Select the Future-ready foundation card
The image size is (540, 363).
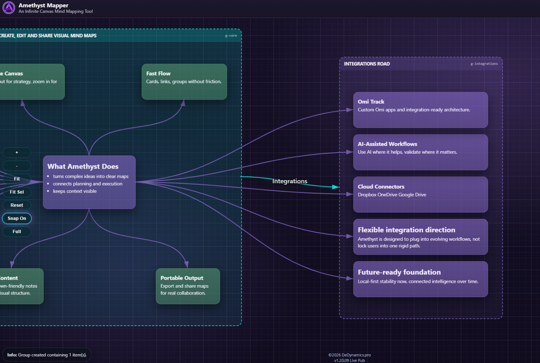[420, 279]
